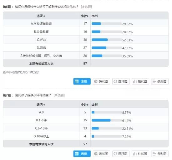View question 6 as 柱状图 column chart
172x160 pixels.
[x=140, y=81]
